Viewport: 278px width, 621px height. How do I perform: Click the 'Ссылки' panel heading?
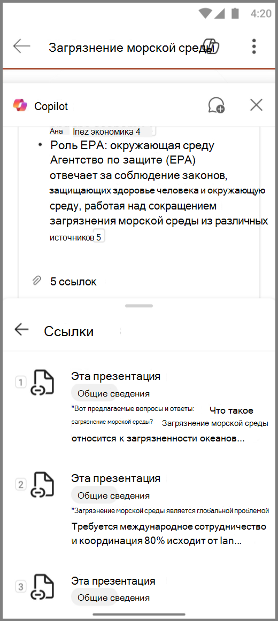(68, 331)
